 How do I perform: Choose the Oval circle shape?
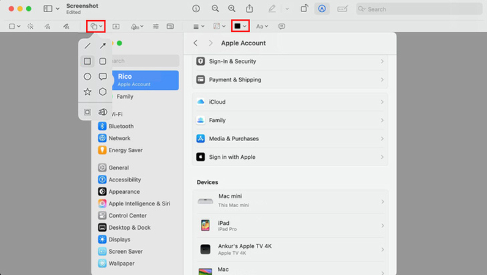click(87, 76)
